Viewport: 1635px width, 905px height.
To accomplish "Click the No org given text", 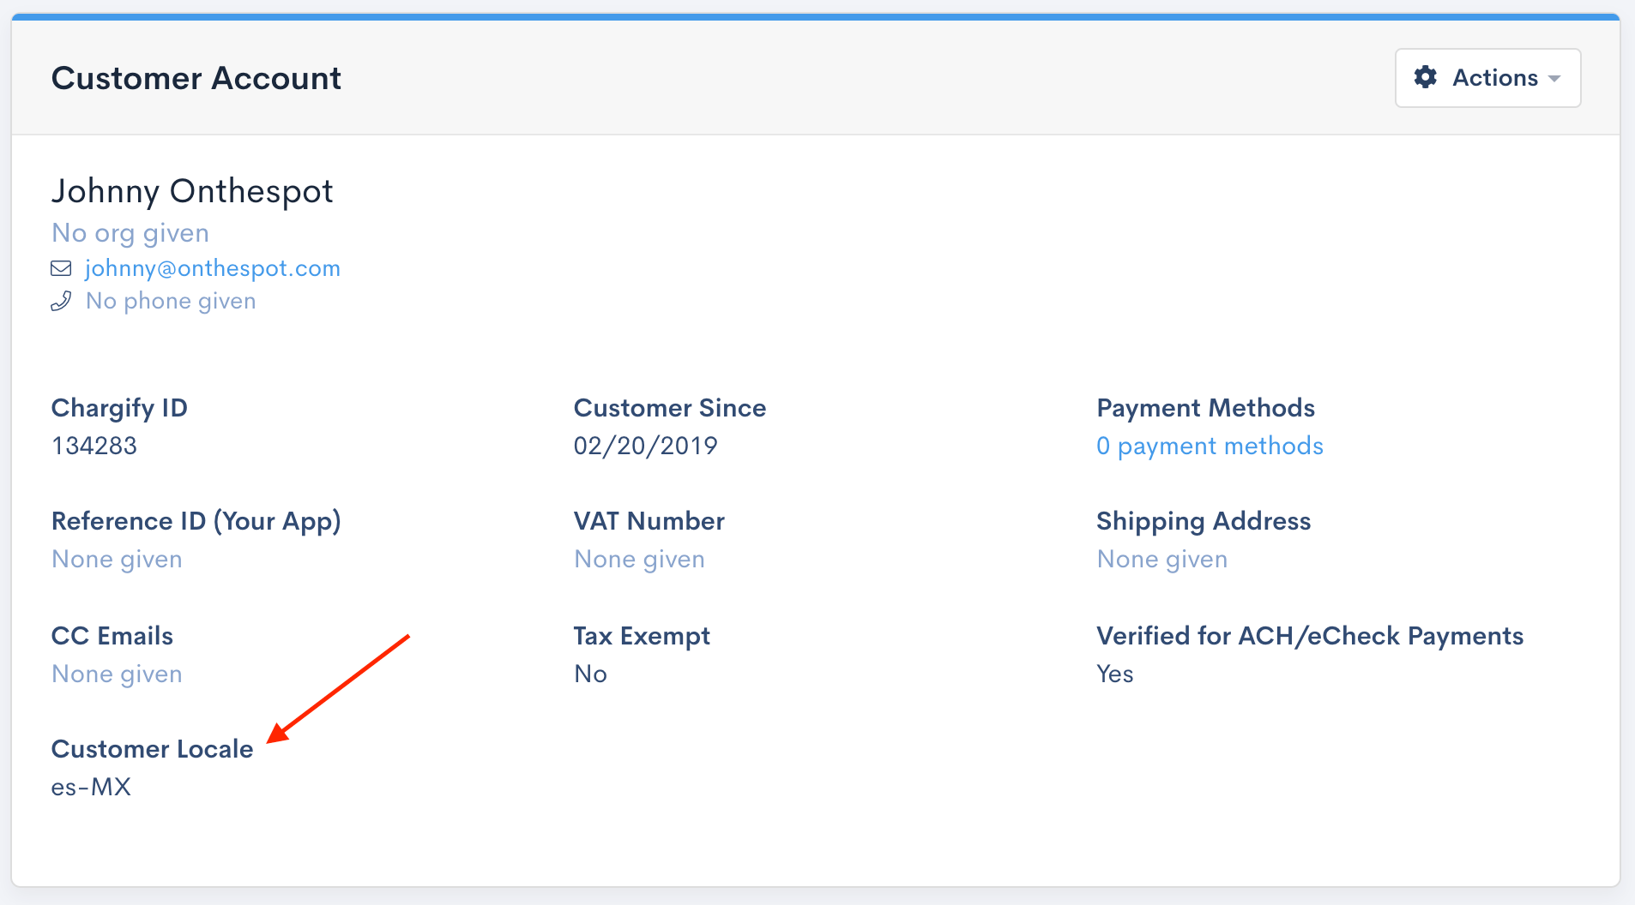I will point(130,232).
